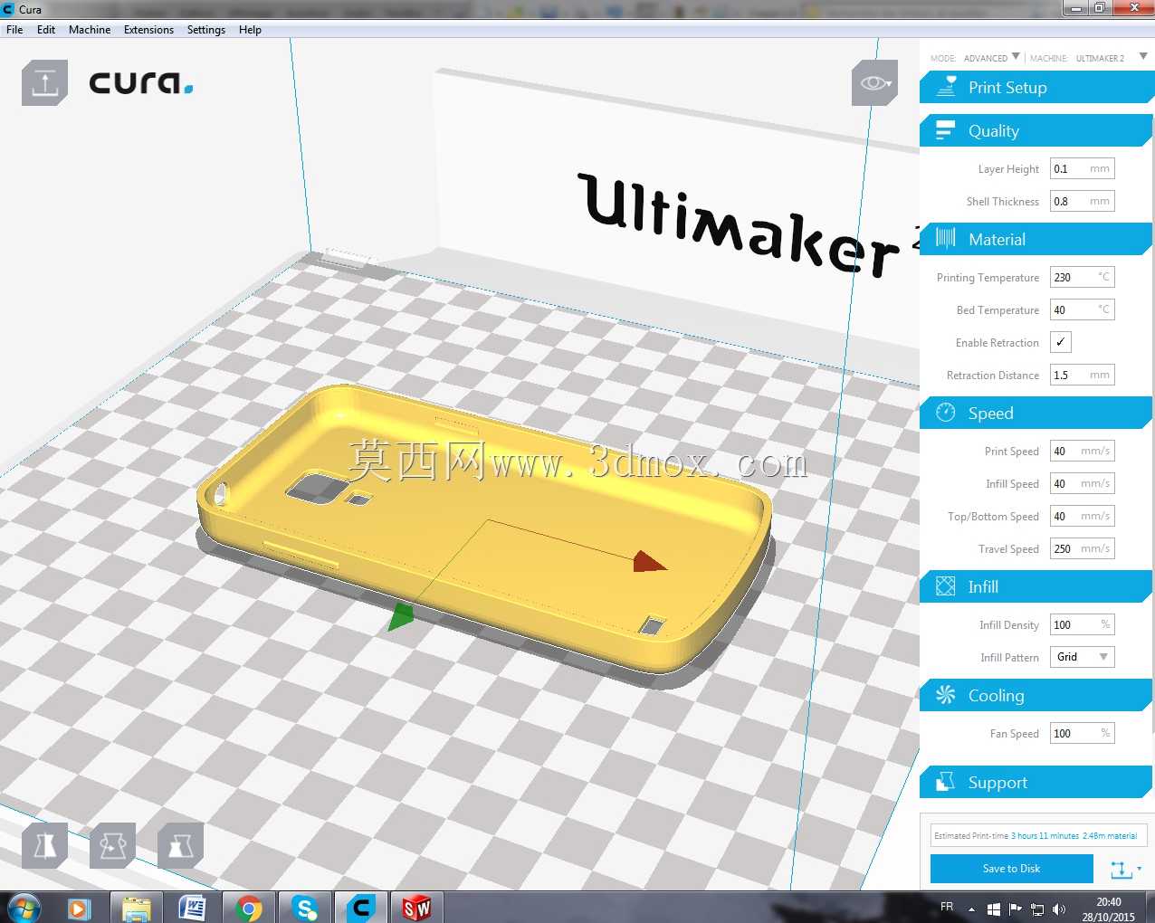Click the Print Setup header
Viewport: 1155px width, 923px height.
click(x=1036, y=87)
